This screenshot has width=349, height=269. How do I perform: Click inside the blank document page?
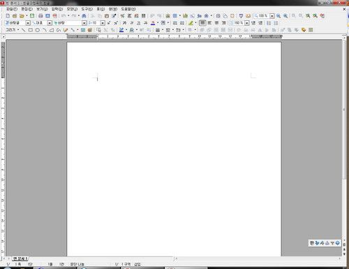pos(174,149)
